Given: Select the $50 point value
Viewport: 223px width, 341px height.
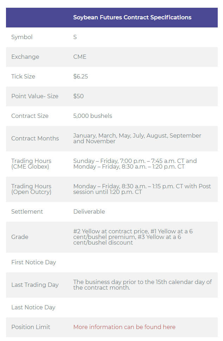Looking at the screenshot, I should pos(78,96).
